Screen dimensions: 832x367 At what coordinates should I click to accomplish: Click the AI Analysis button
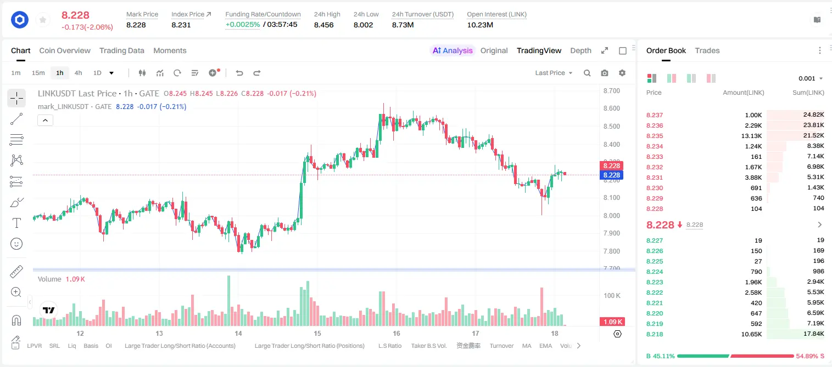tap(452, 50)
